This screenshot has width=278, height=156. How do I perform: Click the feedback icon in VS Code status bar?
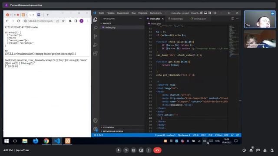pos(232,135)
